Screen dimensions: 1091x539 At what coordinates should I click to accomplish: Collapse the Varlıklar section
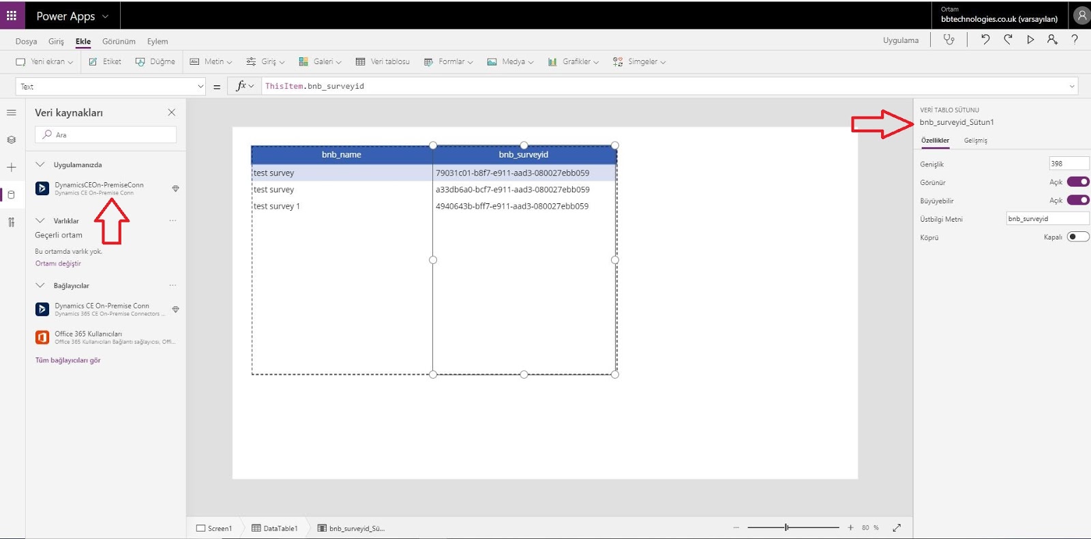tap(40, 220)
